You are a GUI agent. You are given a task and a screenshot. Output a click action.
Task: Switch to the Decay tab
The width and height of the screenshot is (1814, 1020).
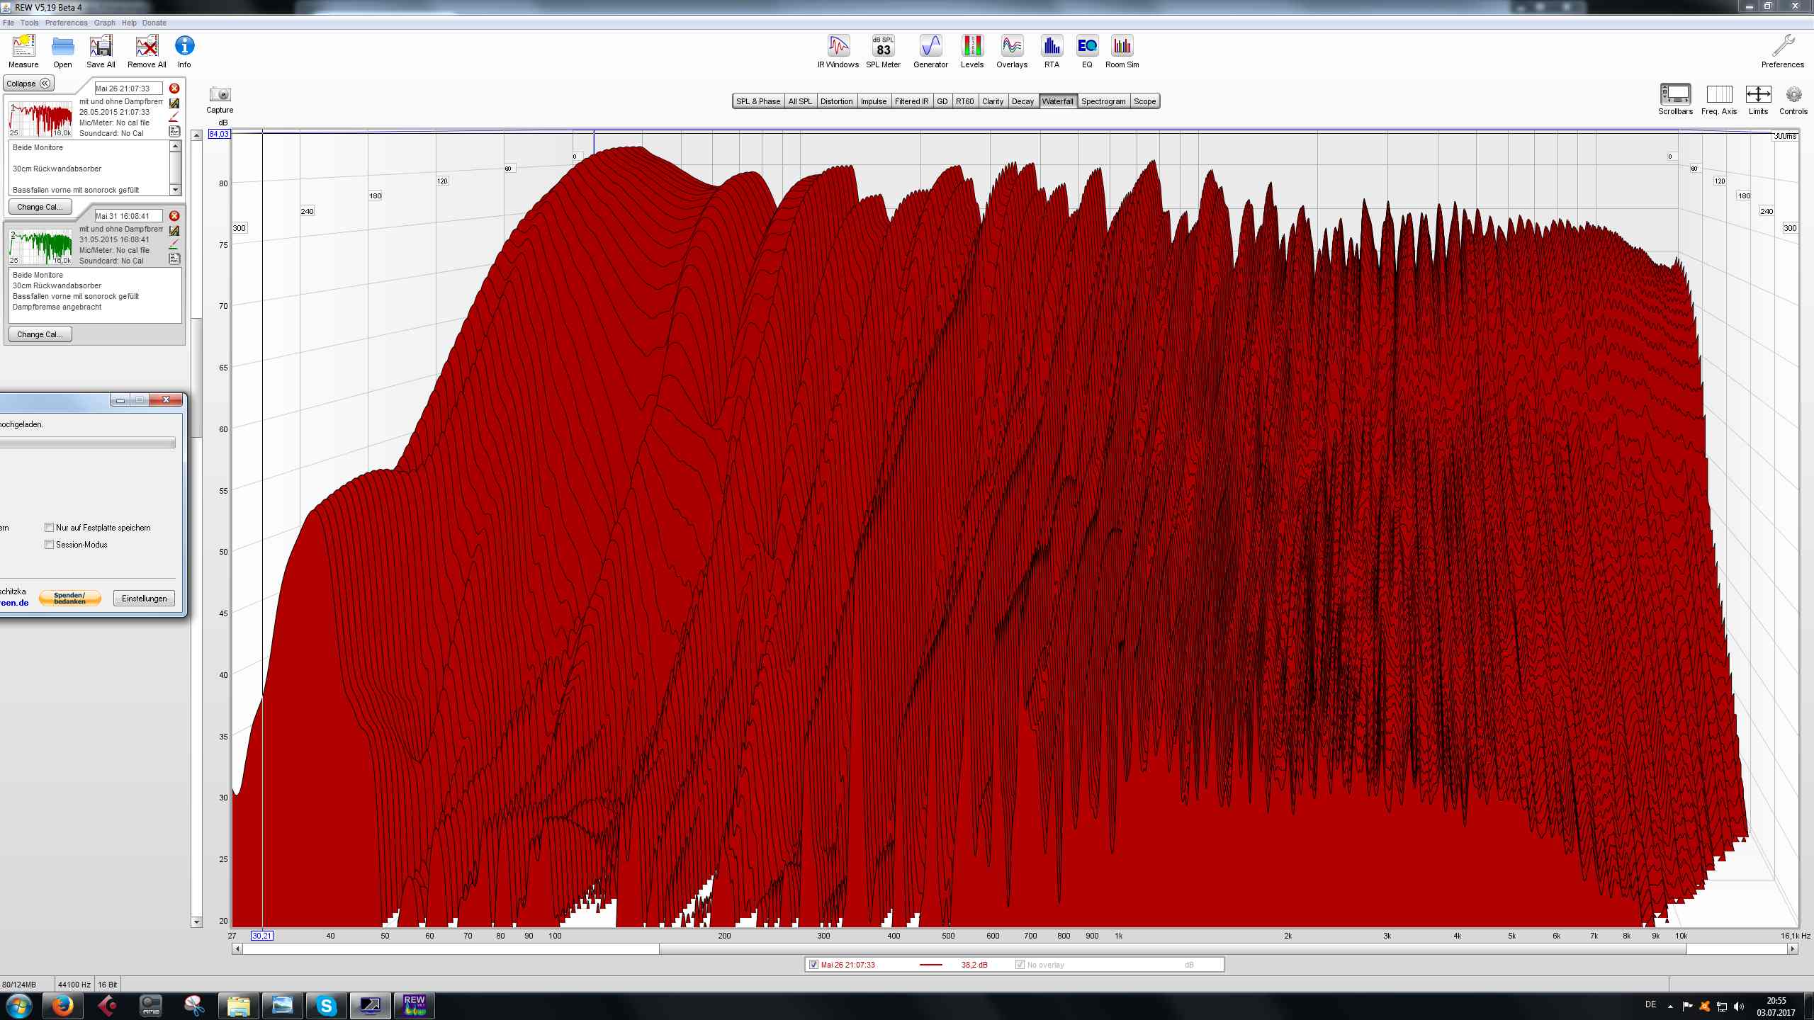tap(1023, 101)
